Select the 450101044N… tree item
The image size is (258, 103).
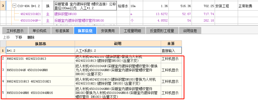[31, 20]
